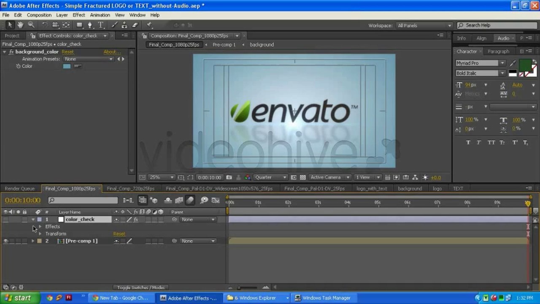This screenshot has width=540, height=304.
Task: Take a snapshot with the camera icon
Action: click(229, 177)
